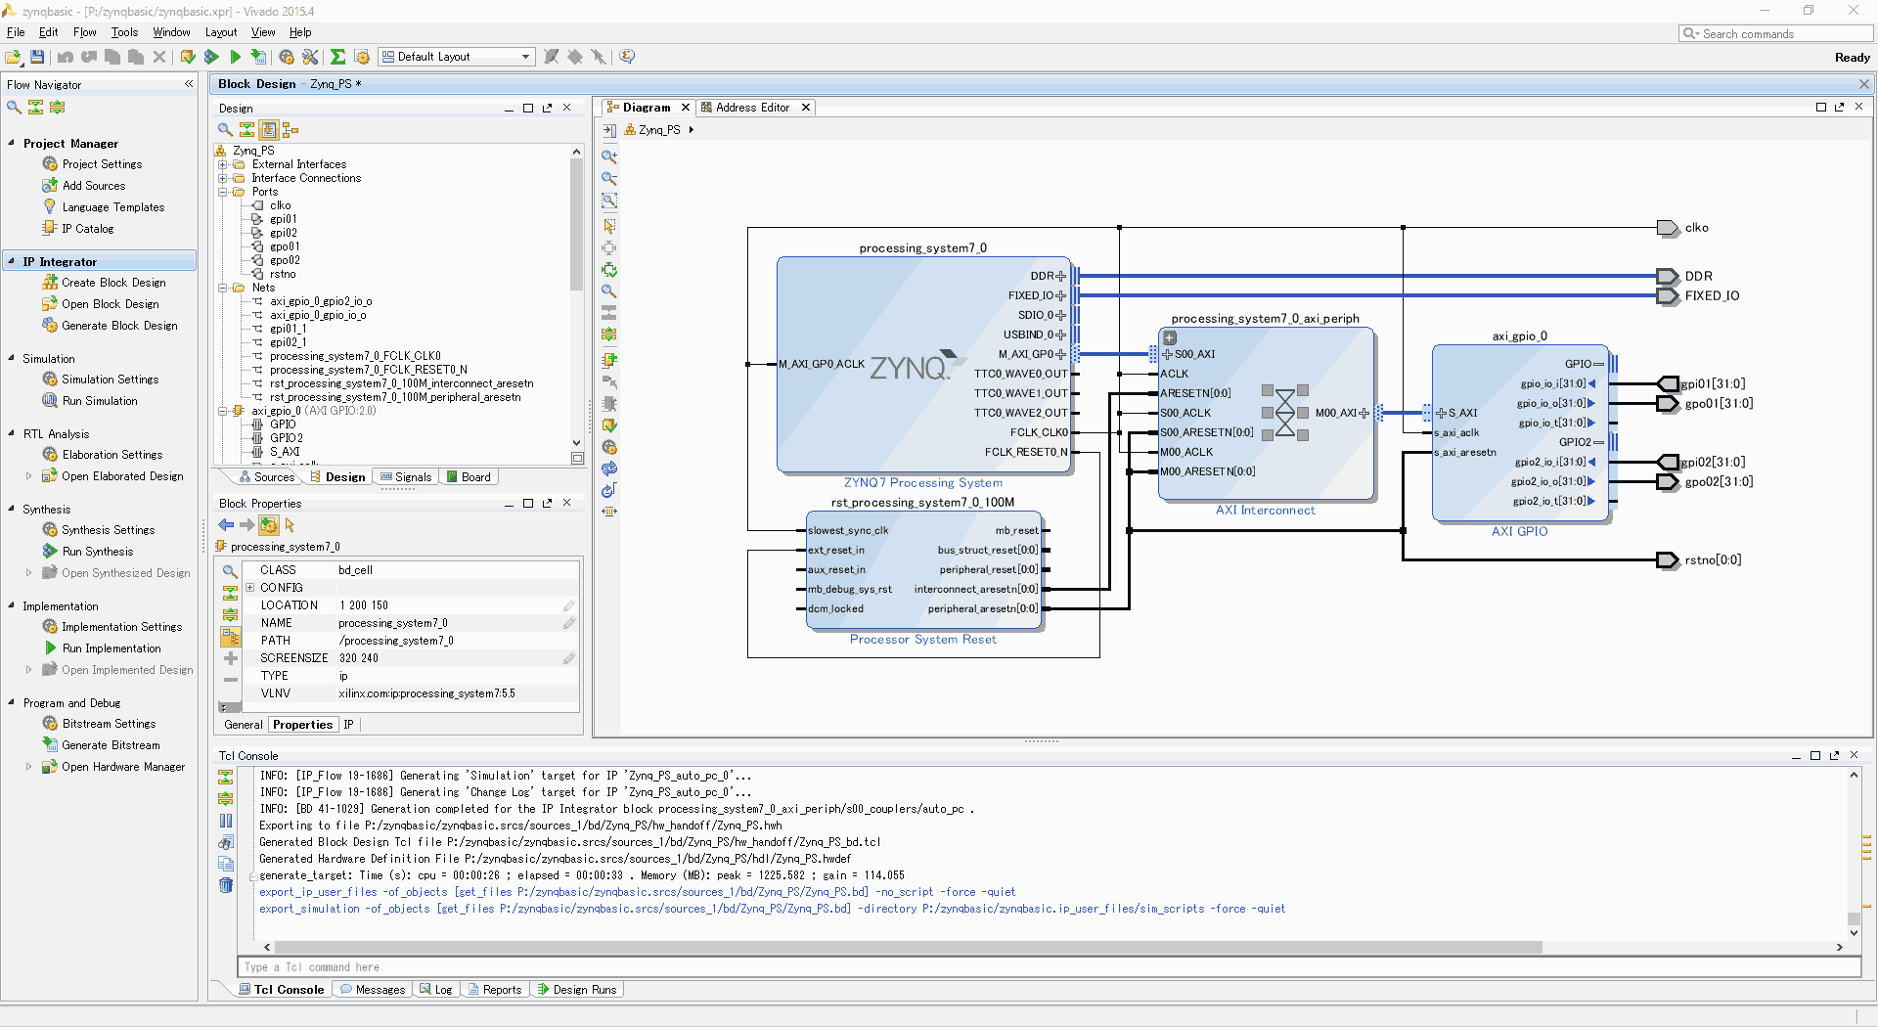Zoom out on the block diagram
Viewport: 1878px width, 1027px height.
(608, 178)
